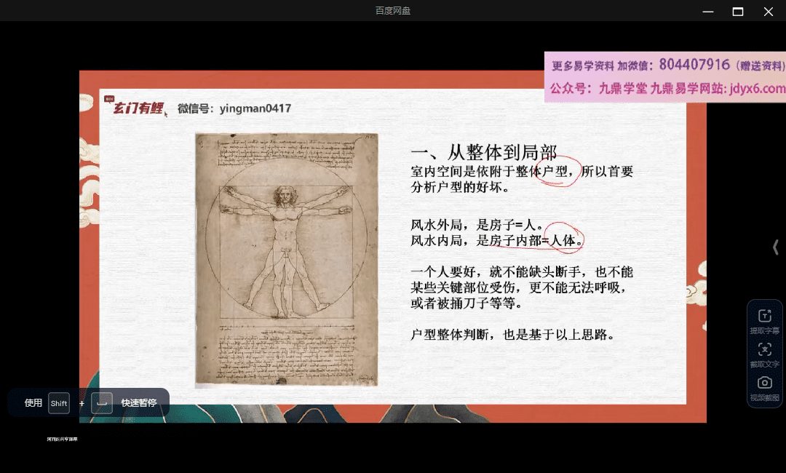Click the small screen-sharing caption at bottom left
The width and height of the screenshot is (786, 473).
pos(62,440)
